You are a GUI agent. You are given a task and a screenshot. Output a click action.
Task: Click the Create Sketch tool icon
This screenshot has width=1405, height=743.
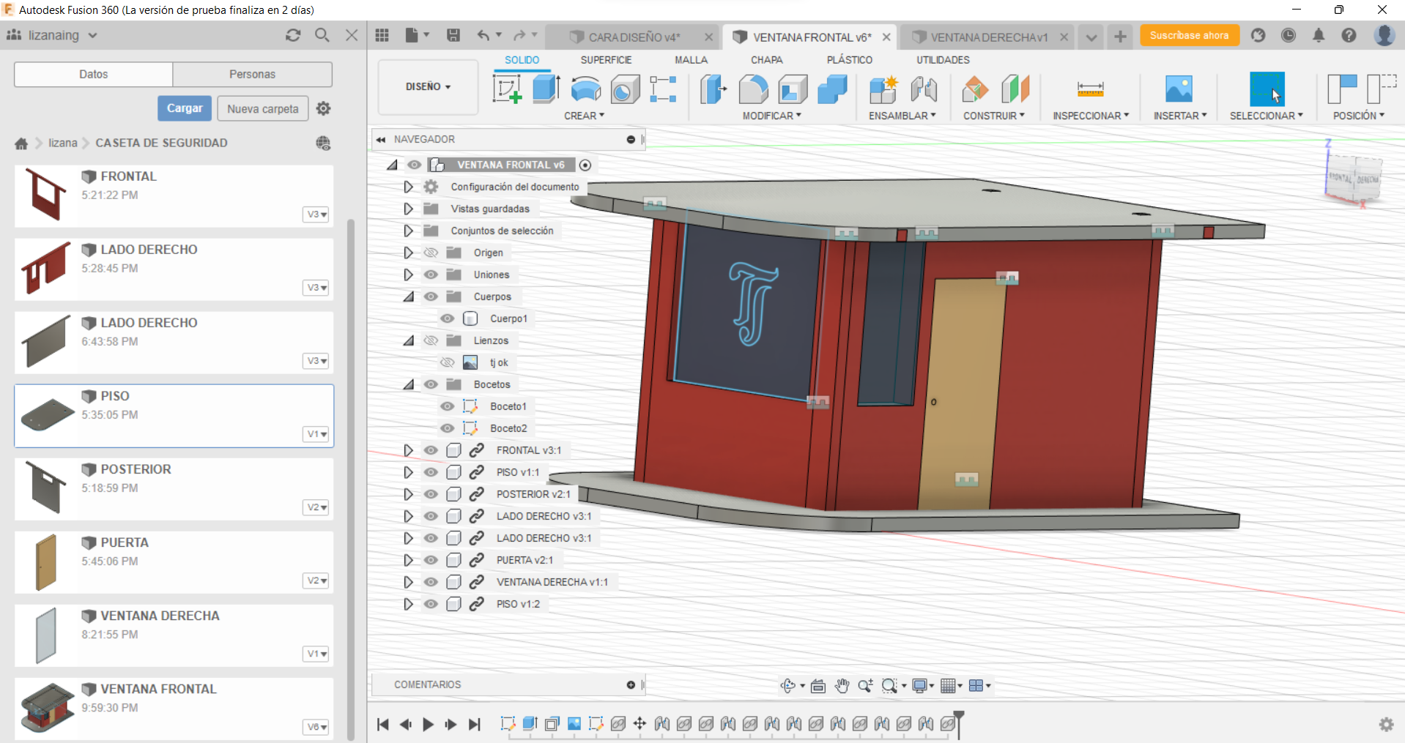pos(506,89)
